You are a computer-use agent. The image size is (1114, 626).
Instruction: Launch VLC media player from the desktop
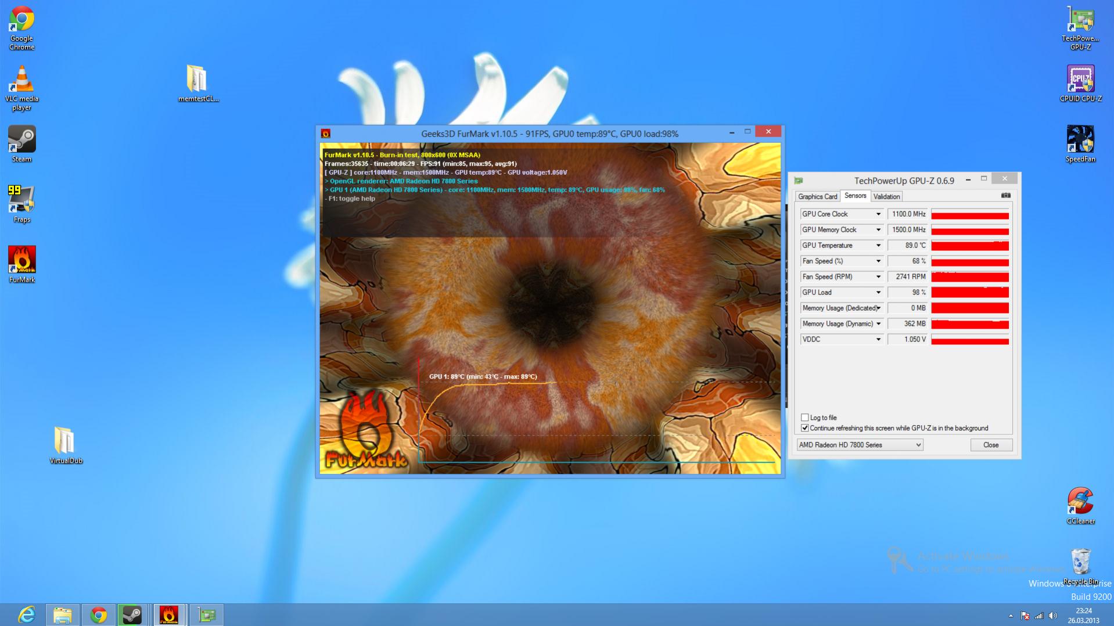click(x=21, y=88)
